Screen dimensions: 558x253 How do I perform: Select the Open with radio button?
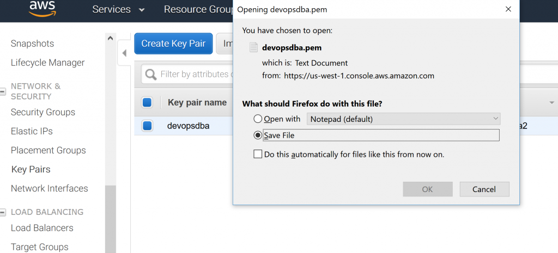point(258,119)
